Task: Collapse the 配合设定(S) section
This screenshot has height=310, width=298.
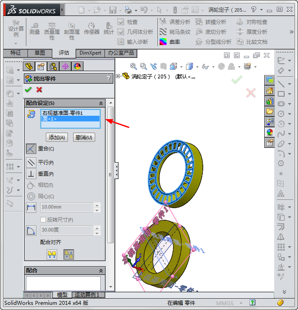Action: 101,103
